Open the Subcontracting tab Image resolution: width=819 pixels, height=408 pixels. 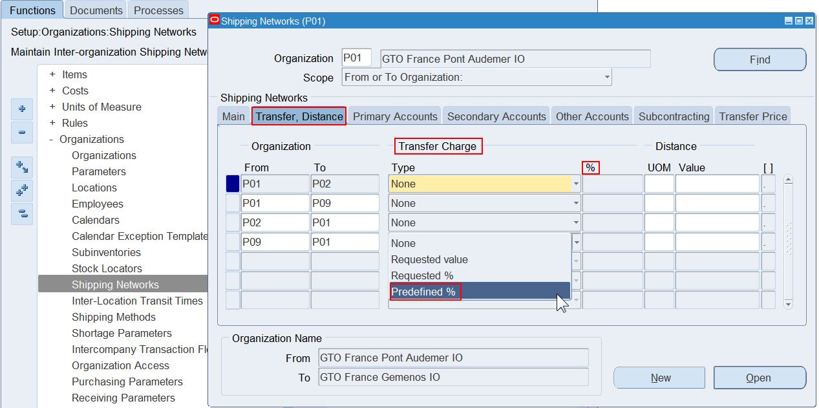[x=673, y=116]
